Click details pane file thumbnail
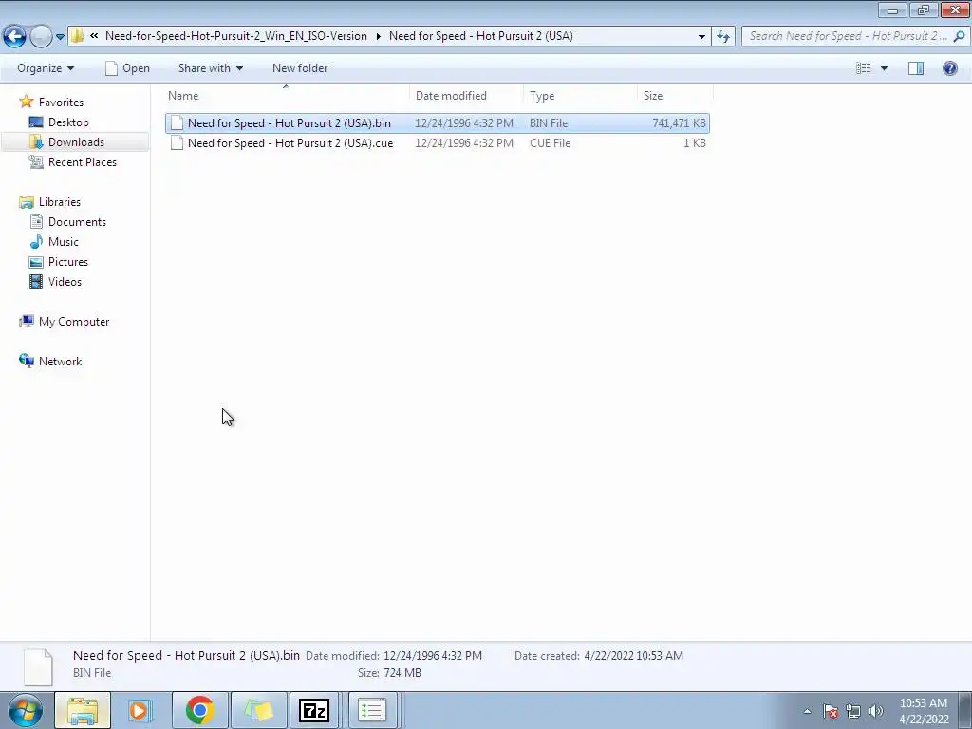Image resolution: width=972 pixels, height=729 pixels. point(38,667)
